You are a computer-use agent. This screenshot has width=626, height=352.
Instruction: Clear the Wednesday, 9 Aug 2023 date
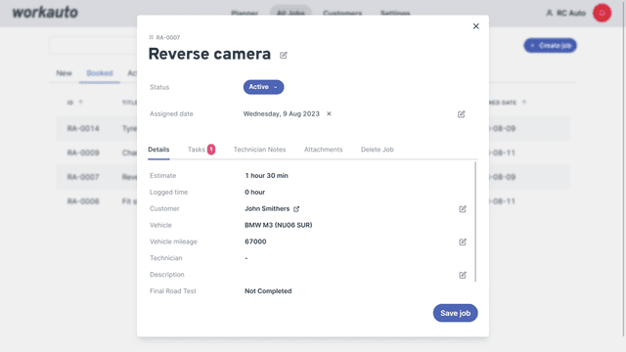click(329, 113)
